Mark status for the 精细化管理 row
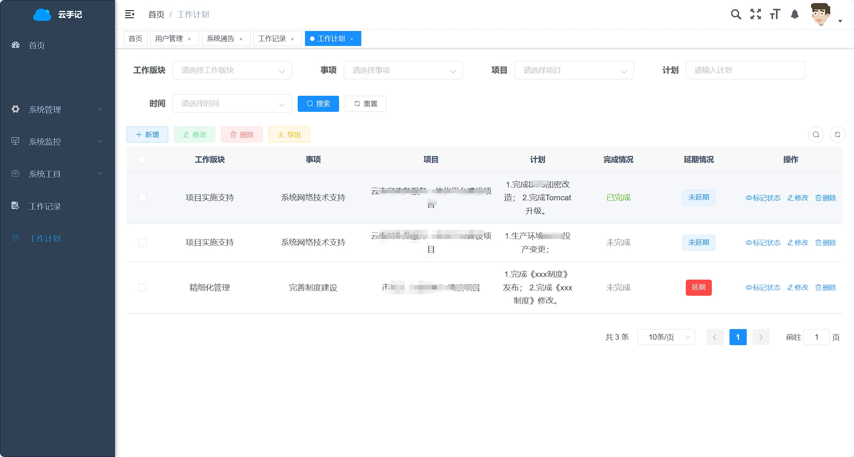This screenshot has width=854, height=457. click(763, 287)
